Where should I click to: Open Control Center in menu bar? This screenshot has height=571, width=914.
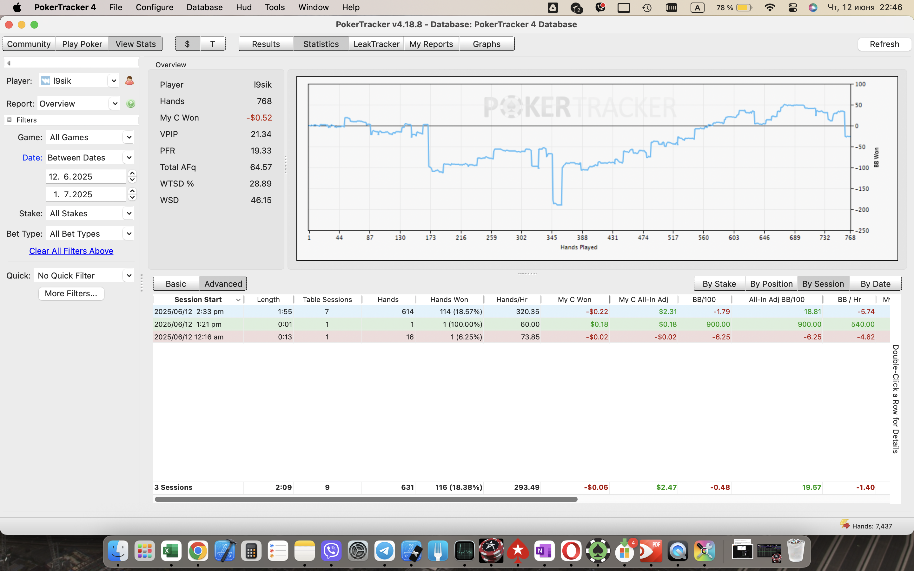tap(792, 7)
